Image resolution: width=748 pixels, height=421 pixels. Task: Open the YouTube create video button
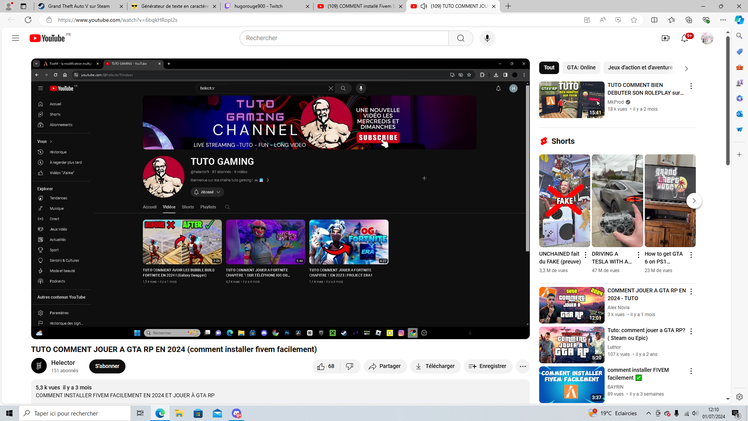(x=666, y=38)
